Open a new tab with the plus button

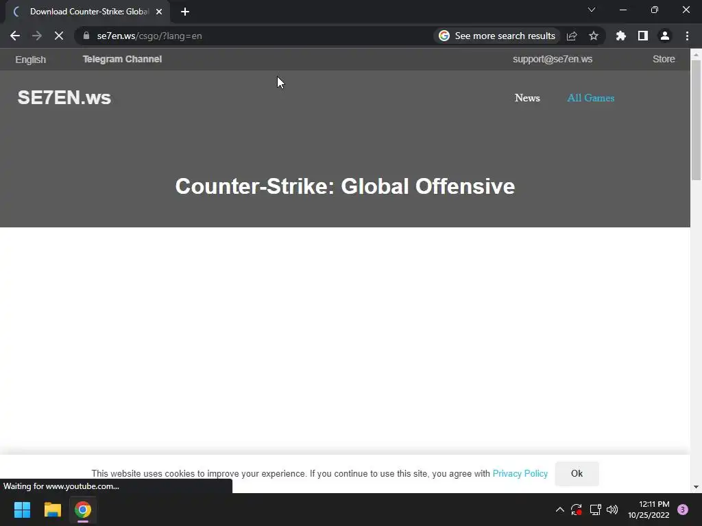pyautogui.click(x=185, y=12)
